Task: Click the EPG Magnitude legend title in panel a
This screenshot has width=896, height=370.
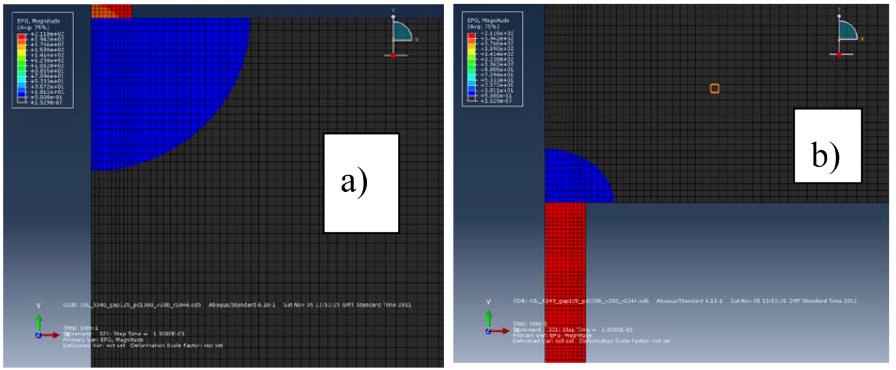Action: [38, 23]
